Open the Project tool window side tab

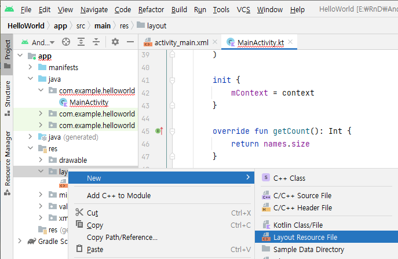click(x=7, y=54)
